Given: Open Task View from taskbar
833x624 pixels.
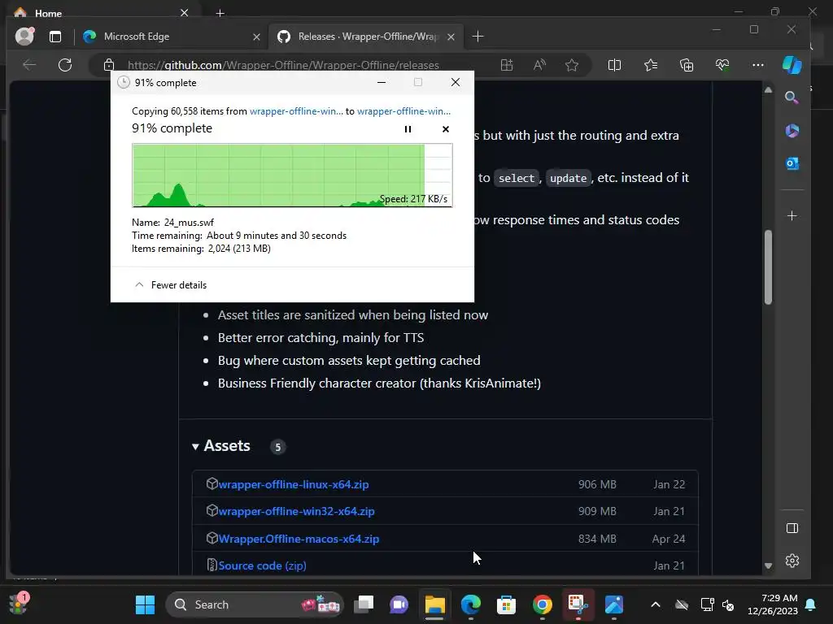Looking at the screenshot, I should pos(364,604).
